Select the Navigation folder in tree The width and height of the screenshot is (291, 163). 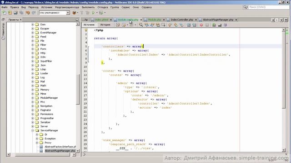46,106
